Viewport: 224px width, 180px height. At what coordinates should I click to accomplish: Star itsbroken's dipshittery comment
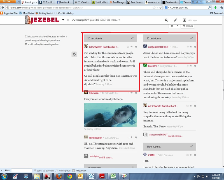tap(132, 93)
